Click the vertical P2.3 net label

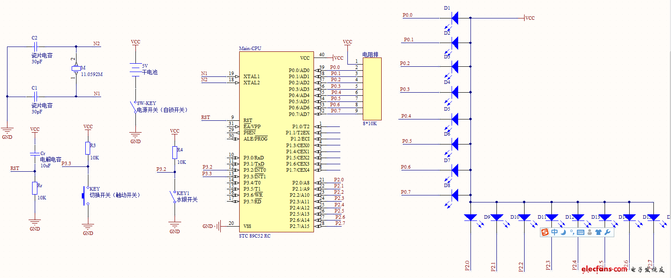(548, 265)
